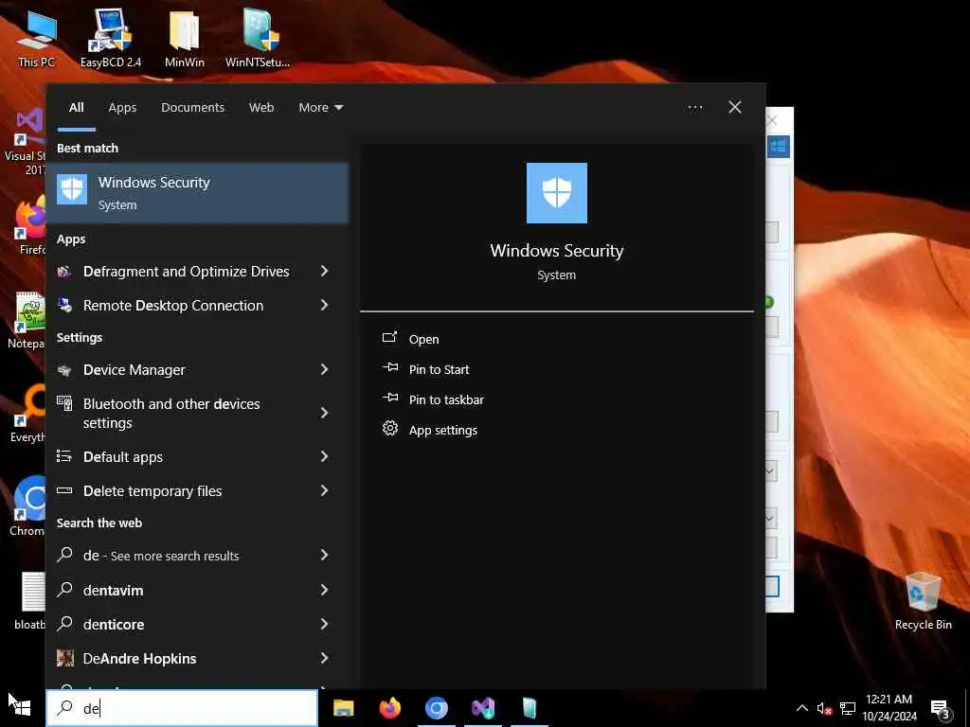Select the MinWin folder on desktop

click(x=185, y=37)
